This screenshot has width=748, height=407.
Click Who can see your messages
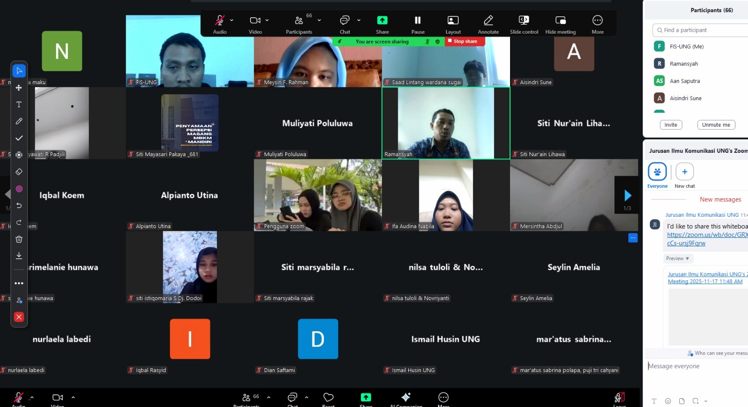pyautogui.click(x=718, y=353)
